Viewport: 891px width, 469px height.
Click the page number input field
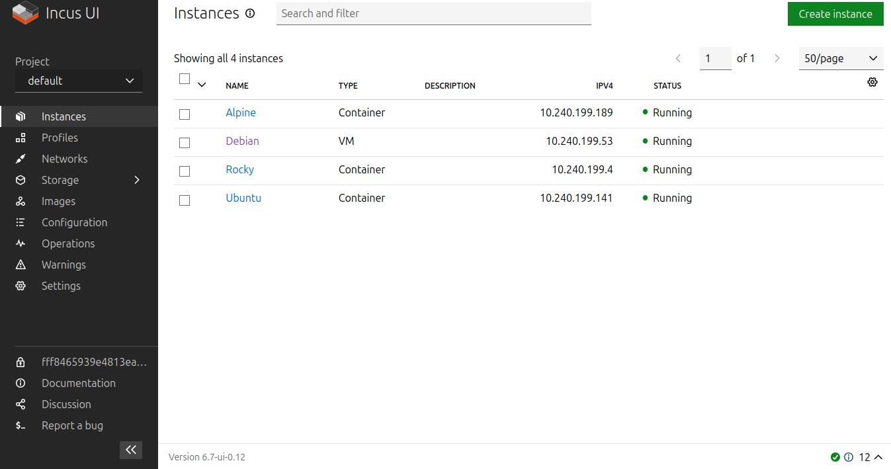pyautogui.click(x=716, y=58)
